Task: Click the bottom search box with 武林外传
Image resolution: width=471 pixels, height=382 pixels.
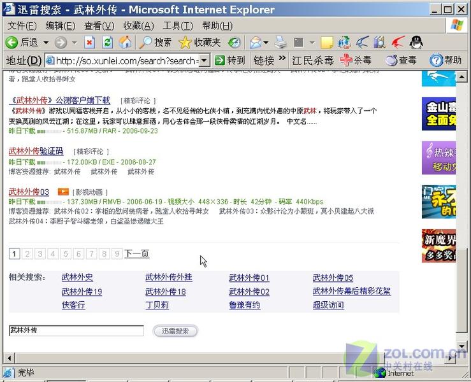Action: click(x=76, y=330)
